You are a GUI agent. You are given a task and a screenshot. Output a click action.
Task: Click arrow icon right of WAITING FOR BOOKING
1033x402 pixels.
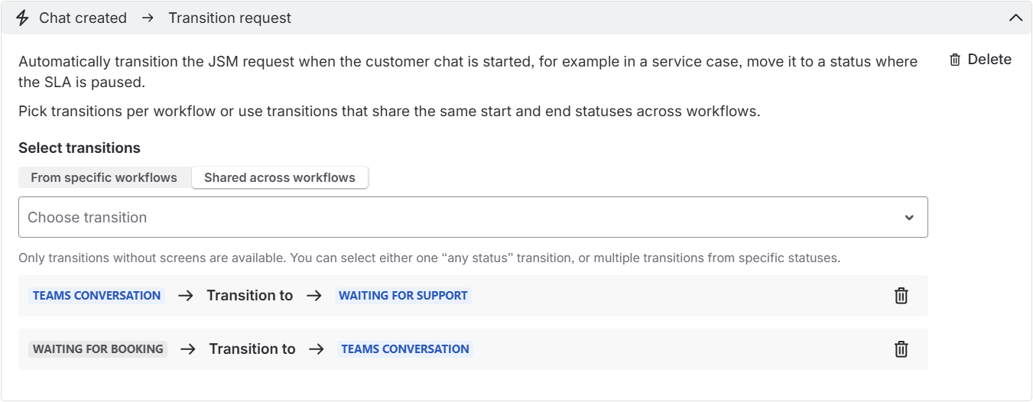click(188, 349)
